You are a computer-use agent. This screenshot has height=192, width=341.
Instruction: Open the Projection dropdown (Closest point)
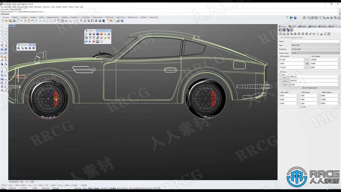point(315,49)
